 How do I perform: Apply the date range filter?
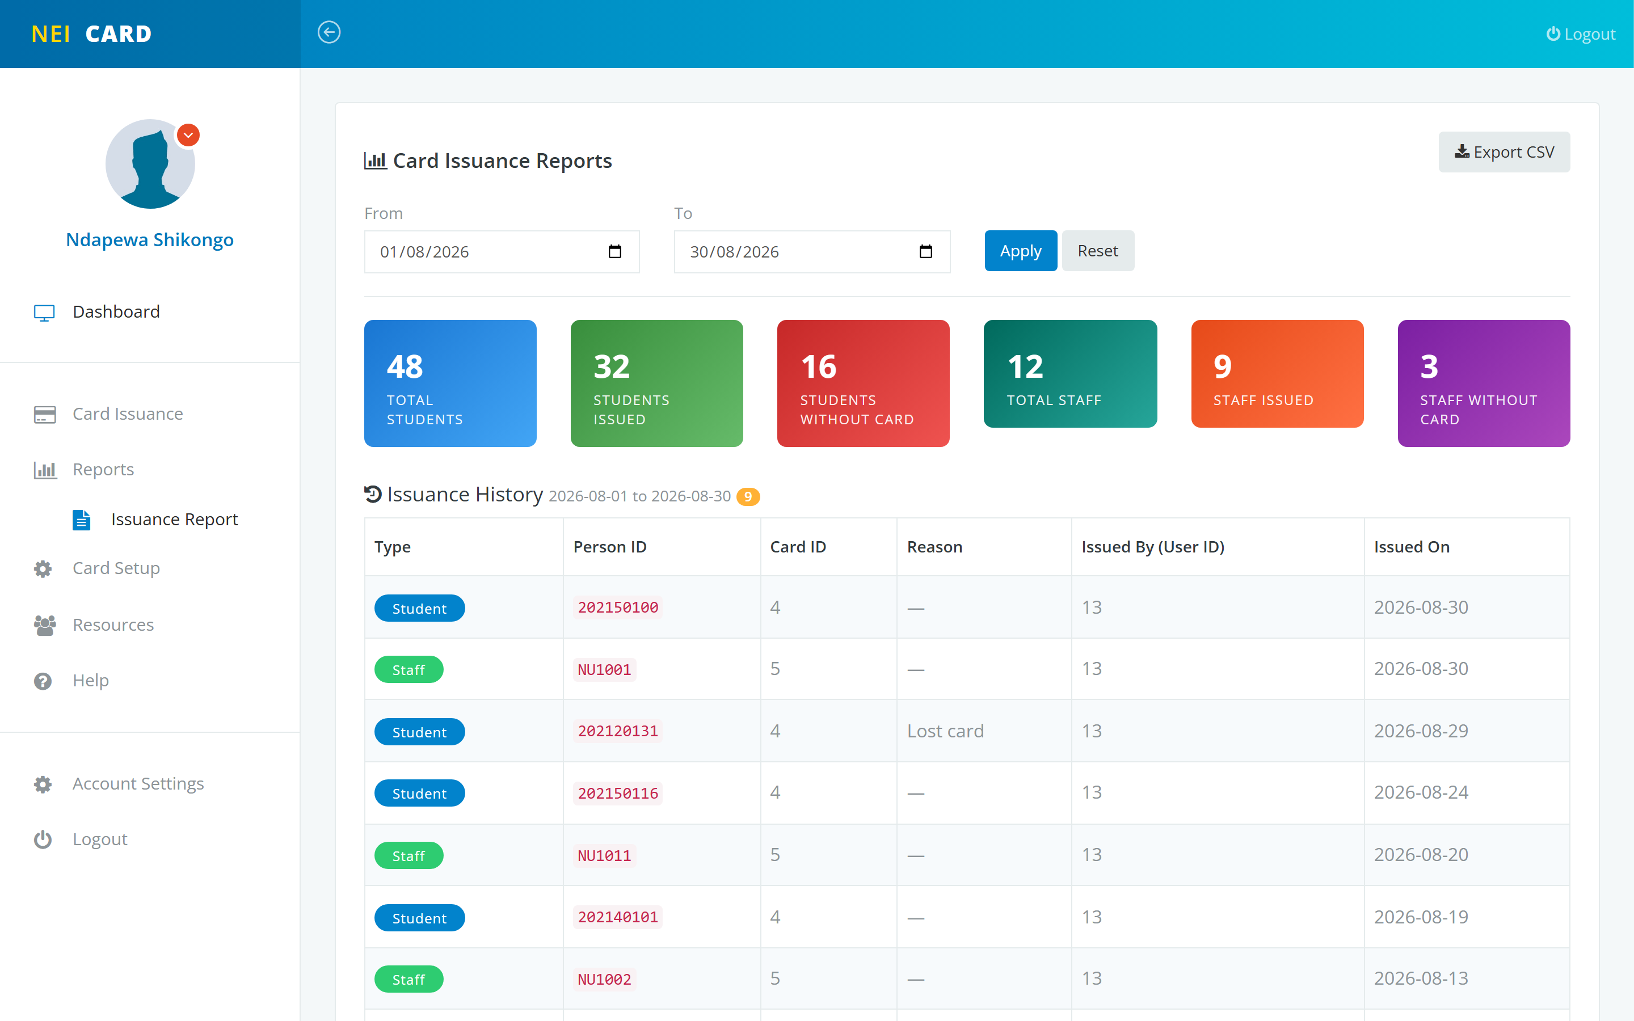(x=1020, y=251)
